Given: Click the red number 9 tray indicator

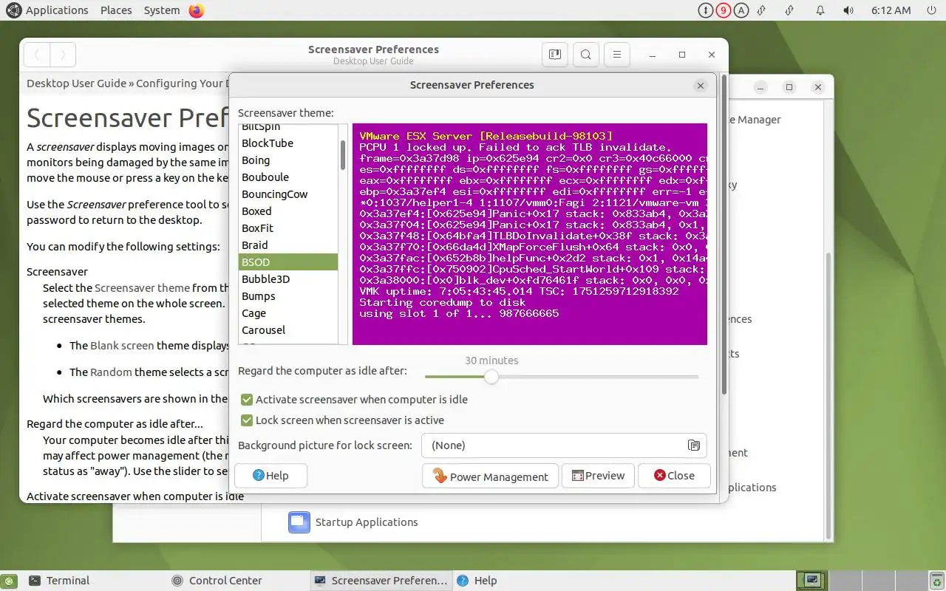Looking at the screenshot, I should pyautogui.click(x=724, y=10).
